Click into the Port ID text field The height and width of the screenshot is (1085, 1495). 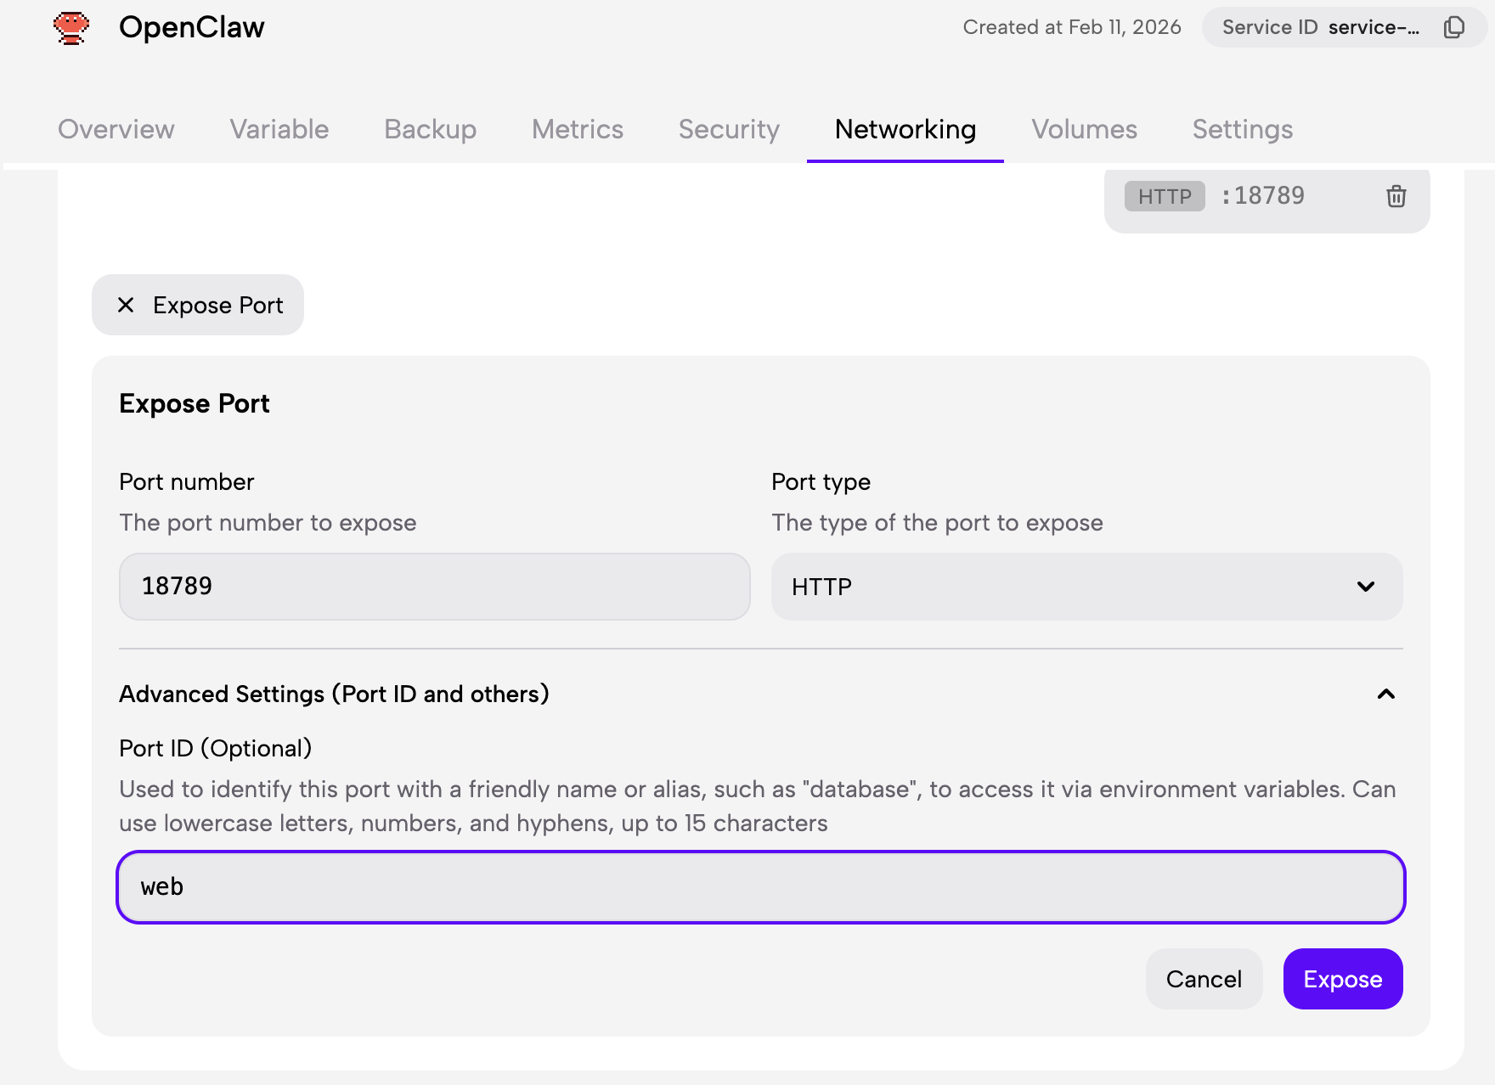[760, 887]
